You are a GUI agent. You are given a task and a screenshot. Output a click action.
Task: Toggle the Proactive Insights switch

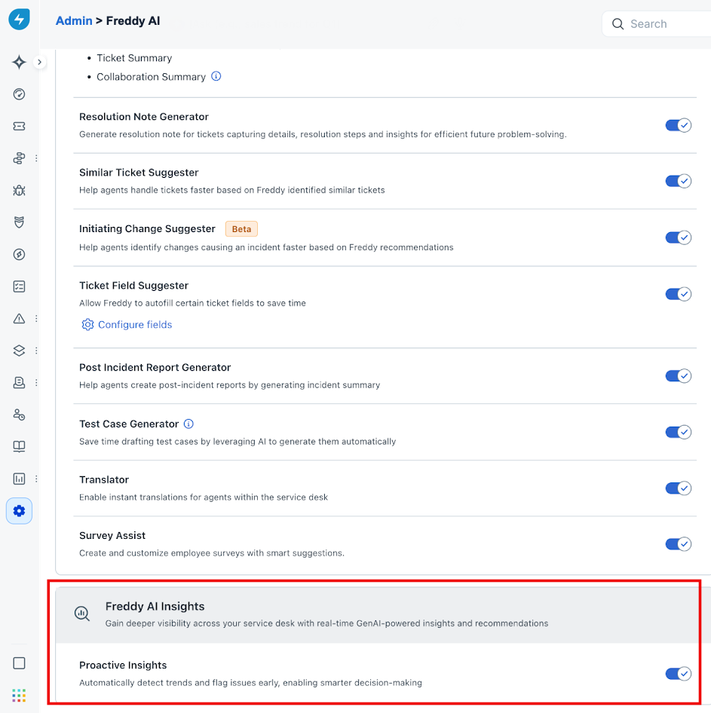679,674
